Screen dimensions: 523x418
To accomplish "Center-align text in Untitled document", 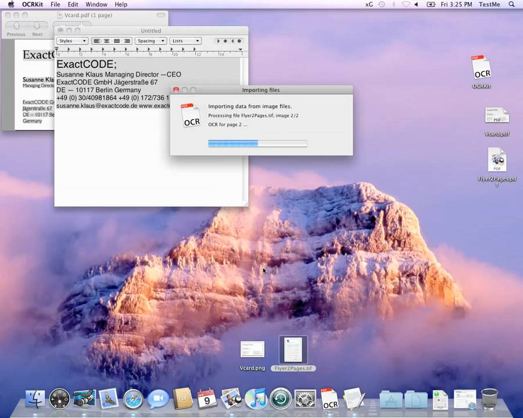I will coord(106,41).
